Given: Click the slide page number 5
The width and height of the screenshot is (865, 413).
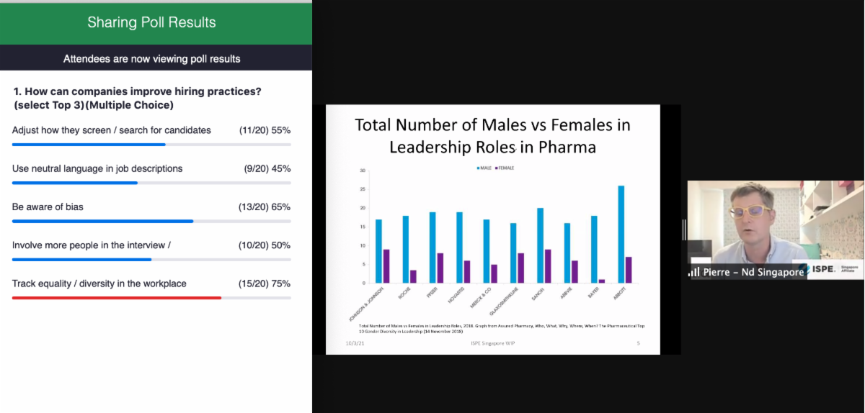Looking at the screenshot, I should (638, 343).
